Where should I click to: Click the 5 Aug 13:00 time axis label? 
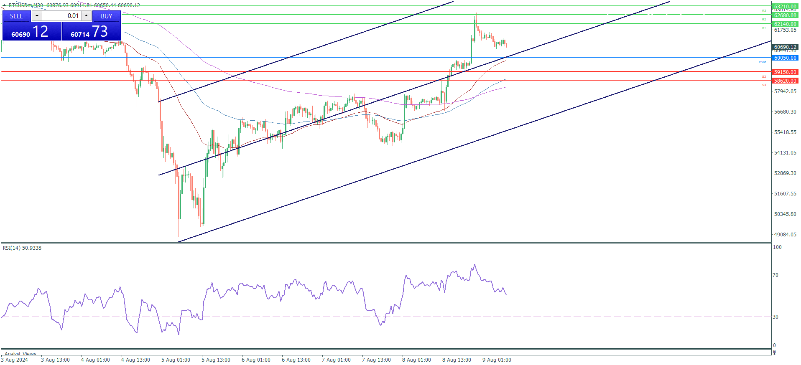click(x=216, y=360)
